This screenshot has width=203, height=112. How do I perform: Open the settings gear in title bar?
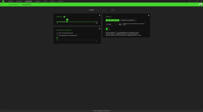coord(190,1)
